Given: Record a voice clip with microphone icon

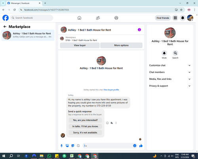Looking at the screenshot, I should pyautogui.click(x=61, y=146).
